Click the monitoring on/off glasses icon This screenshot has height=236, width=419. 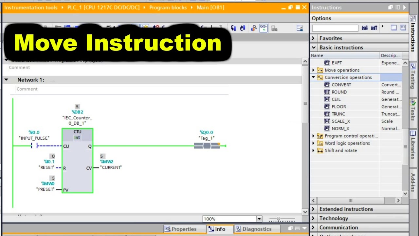[263, 29]
